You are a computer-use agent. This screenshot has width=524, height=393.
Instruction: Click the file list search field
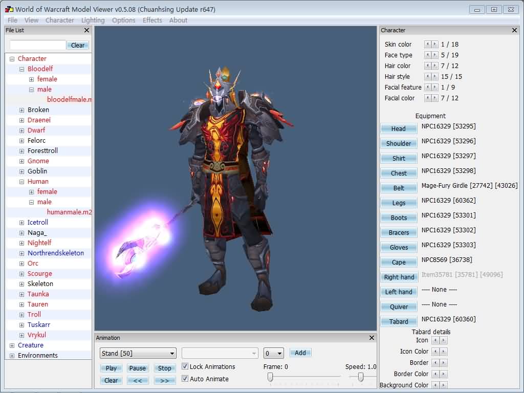click(x=38, y=45)
